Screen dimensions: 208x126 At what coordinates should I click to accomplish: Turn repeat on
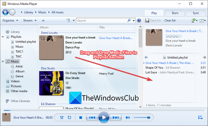(69, 117)
